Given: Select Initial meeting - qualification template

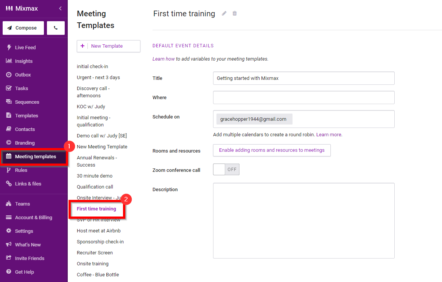Looking at the screenshot, I should point(93,121).
